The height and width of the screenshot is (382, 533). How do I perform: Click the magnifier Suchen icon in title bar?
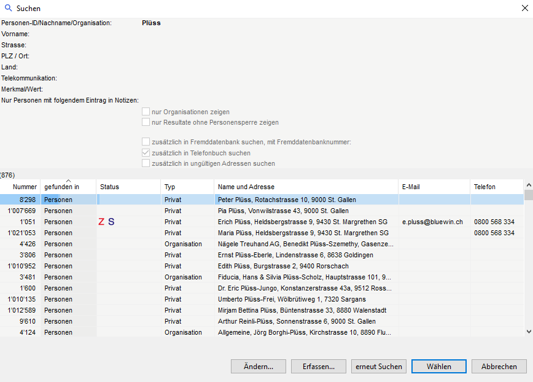[9, 9]
